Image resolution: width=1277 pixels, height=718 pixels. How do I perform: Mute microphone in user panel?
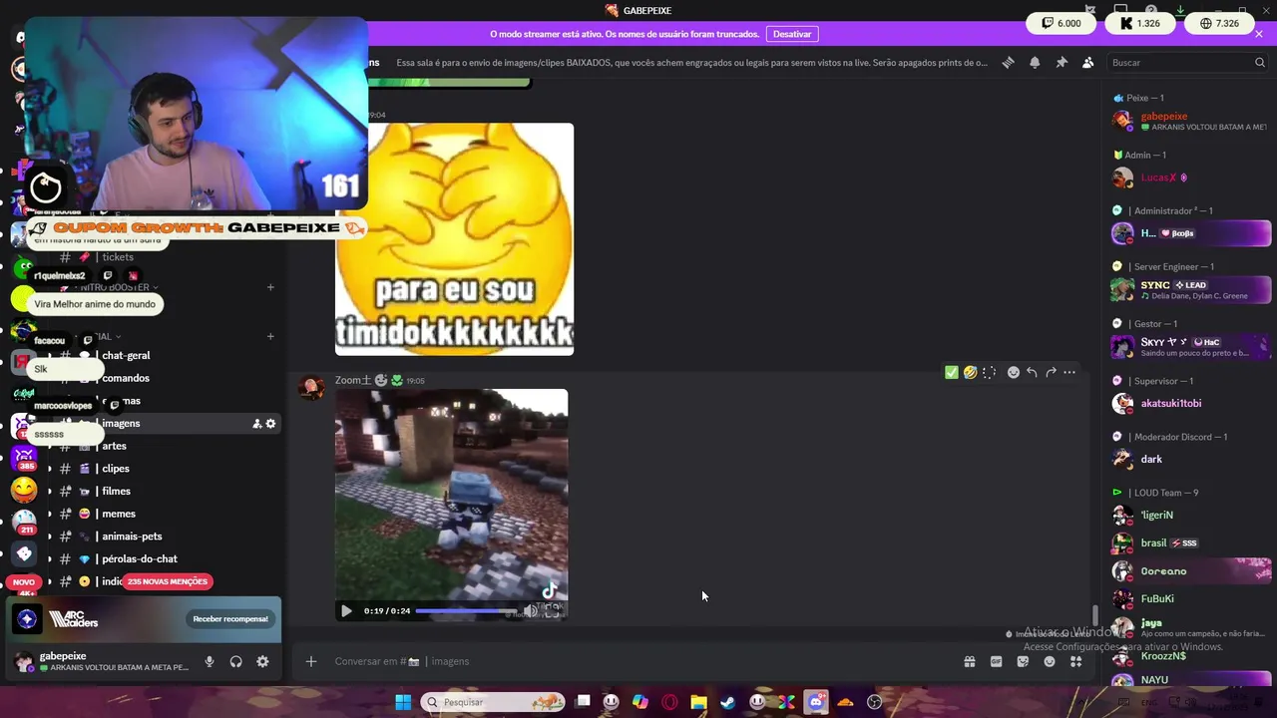(210, 661)
